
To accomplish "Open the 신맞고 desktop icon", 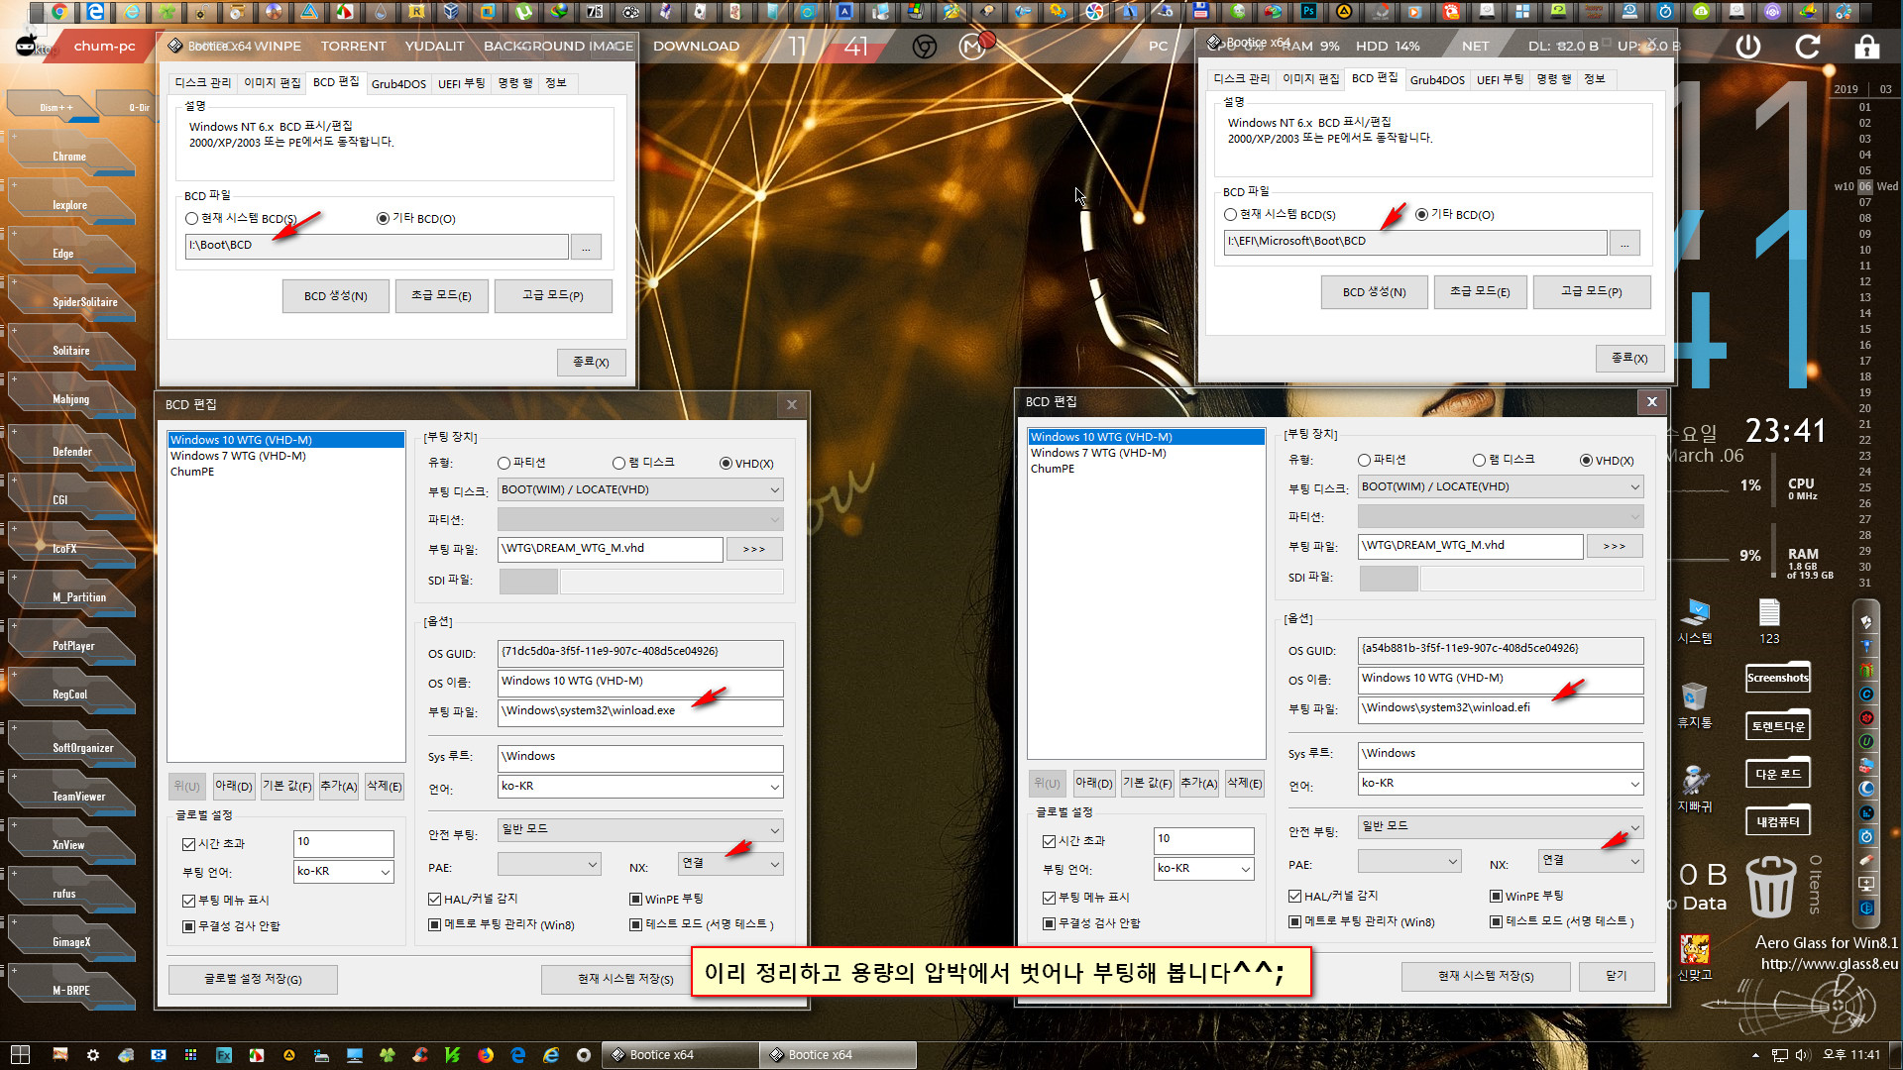I will [x=1695, y=957].
